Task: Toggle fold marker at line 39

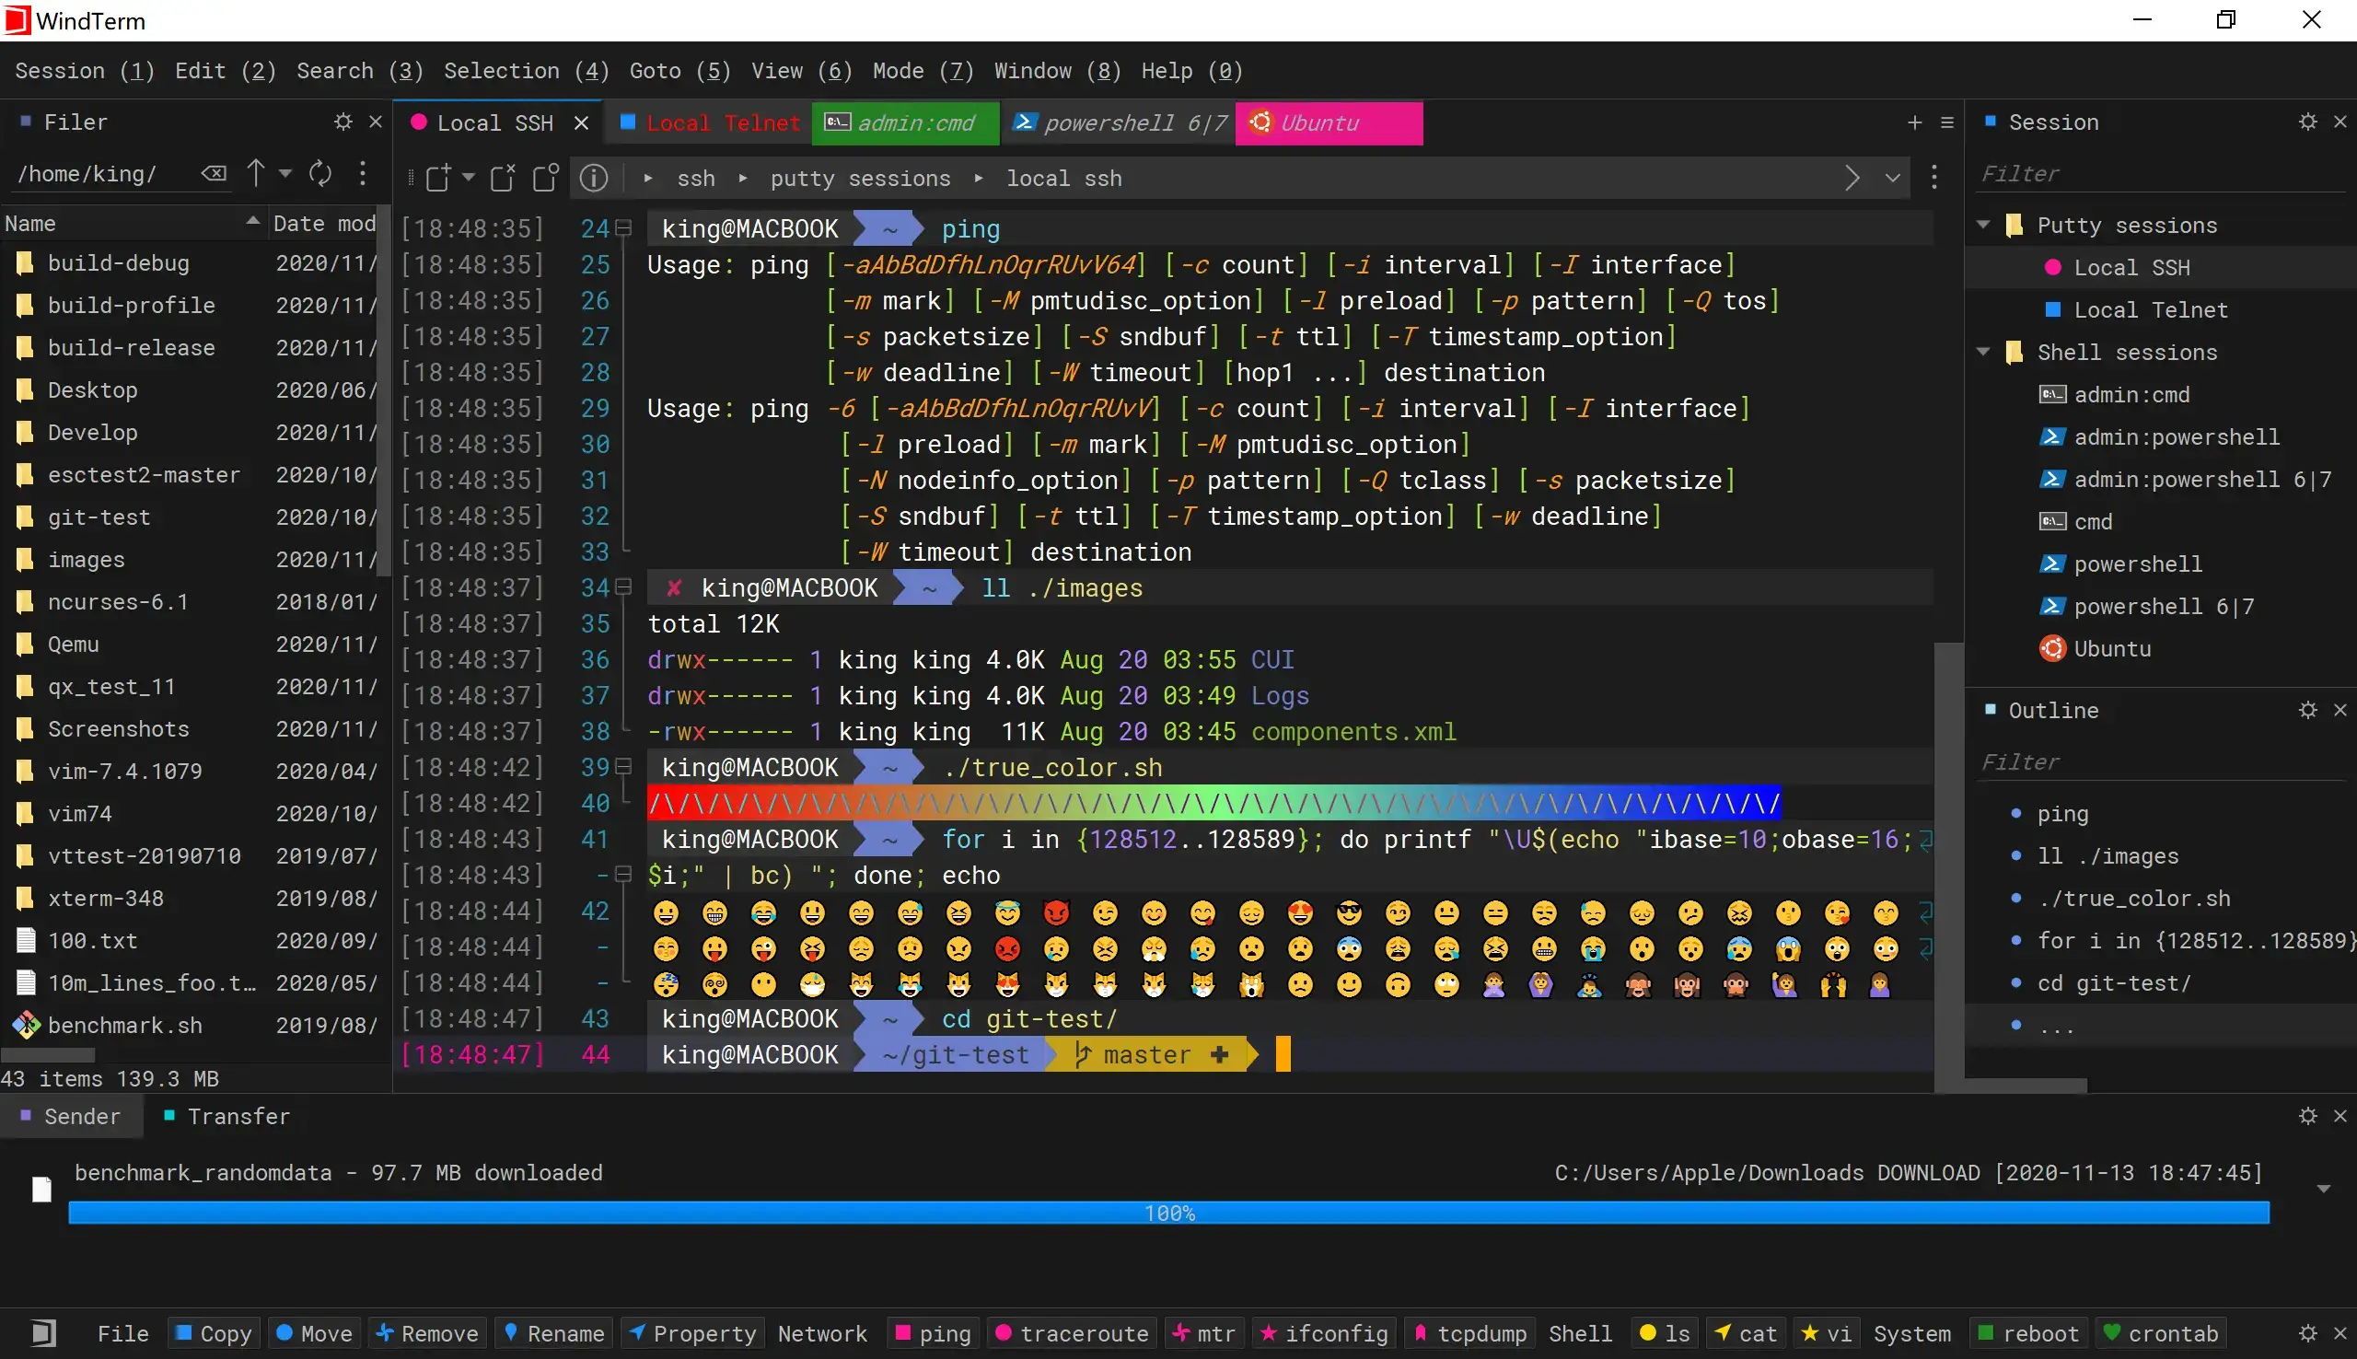Action: pyautogui.click(x=623, y=767)
